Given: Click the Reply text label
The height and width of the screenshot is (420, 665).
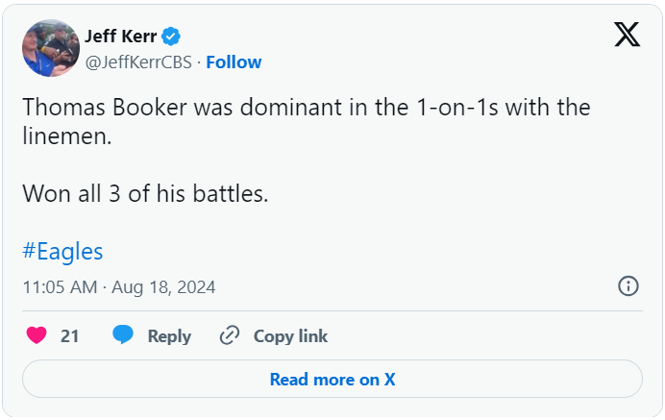Looking at the screenshot, I should coord(169,336).
